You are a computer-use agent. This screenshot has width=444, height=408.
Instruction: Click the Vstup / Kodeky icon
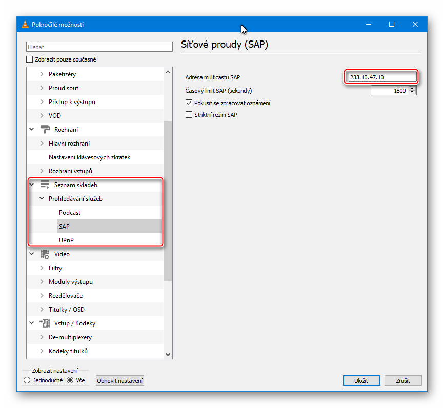pyautogui.click(x=45, y=323)
